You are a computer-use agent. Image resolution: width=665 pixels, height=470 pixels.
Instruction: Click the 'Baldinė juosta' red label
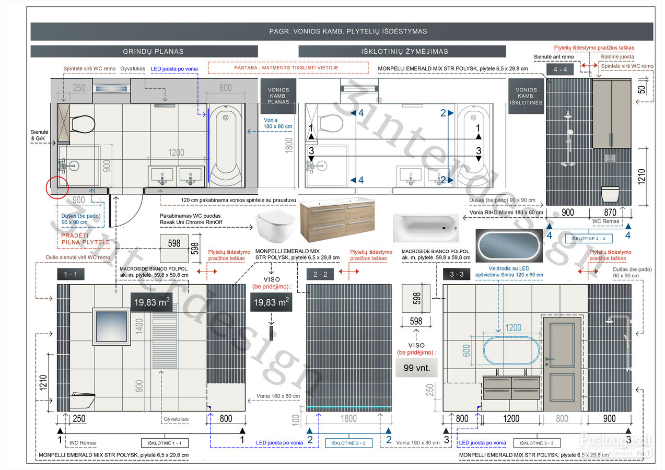[617, 56]
